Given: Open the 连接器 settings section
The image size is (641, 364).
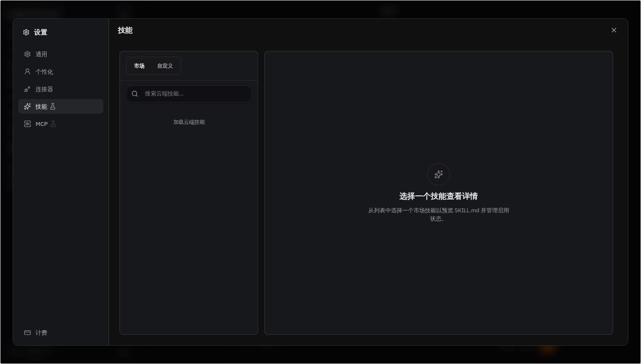Looking at the screenshot, I should (61, 89).
